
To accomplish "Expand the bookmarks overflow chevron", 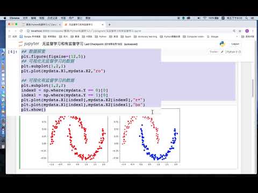I will click(237, 36).
